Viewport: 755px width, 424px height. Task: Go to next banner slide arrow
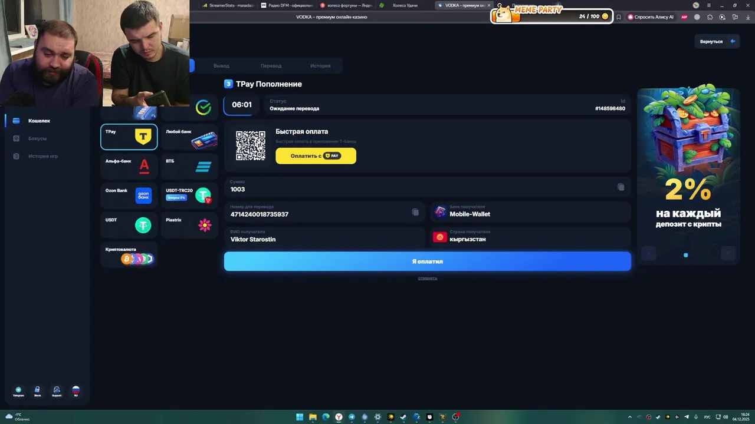pyautogui.click(x=728, y=254)
